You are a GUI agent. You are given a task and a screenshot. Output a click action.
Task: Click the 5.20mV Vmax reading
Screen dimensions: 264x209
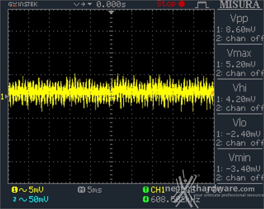241,64
